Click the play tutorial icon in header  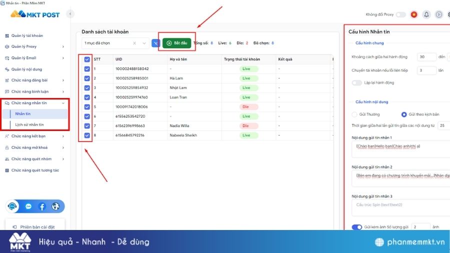[439, 14]
